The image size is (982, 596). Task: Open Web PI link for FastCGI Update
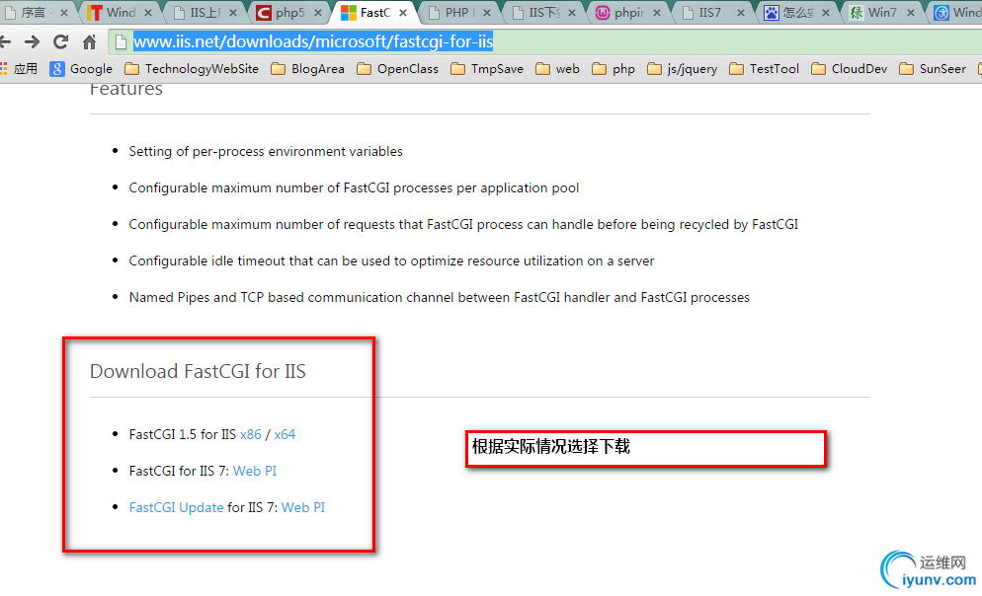tap(303, 507)
